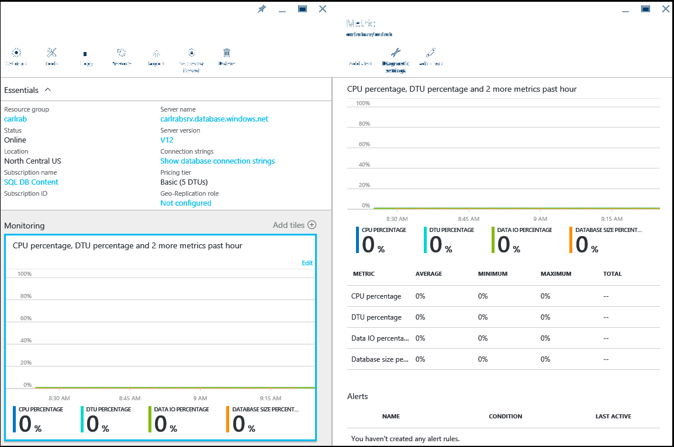674x447 pixels.
Task: Click the MINIMUM column header
Action: pyautogui.click(x=493, y=274)
